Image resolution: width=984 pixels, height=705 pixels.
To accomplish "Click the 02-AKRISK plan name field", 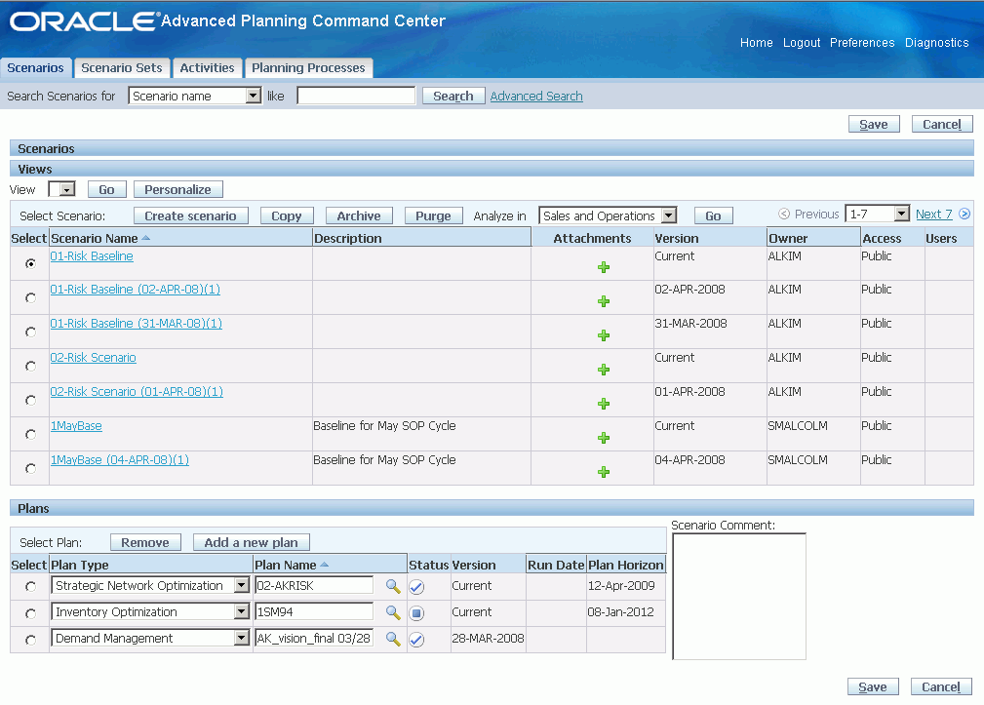I will (x=314, y=585).
